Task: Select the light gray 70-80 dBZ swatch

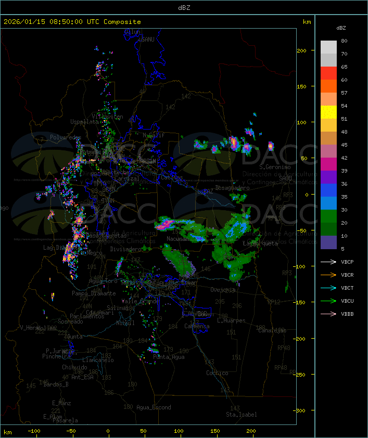Action: [328, 47]
